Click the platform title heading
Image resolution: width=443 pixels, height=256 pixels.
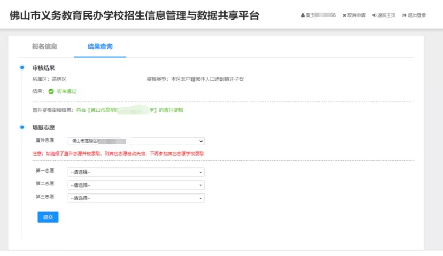pyautogui.click(x=134, y=15)
